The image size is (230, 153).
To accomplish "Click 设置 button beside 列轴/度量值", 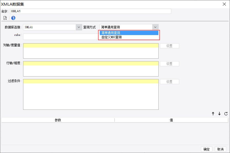I will 169,46.
